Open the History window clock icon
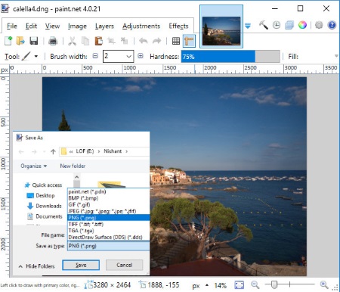 coord(277,25)
